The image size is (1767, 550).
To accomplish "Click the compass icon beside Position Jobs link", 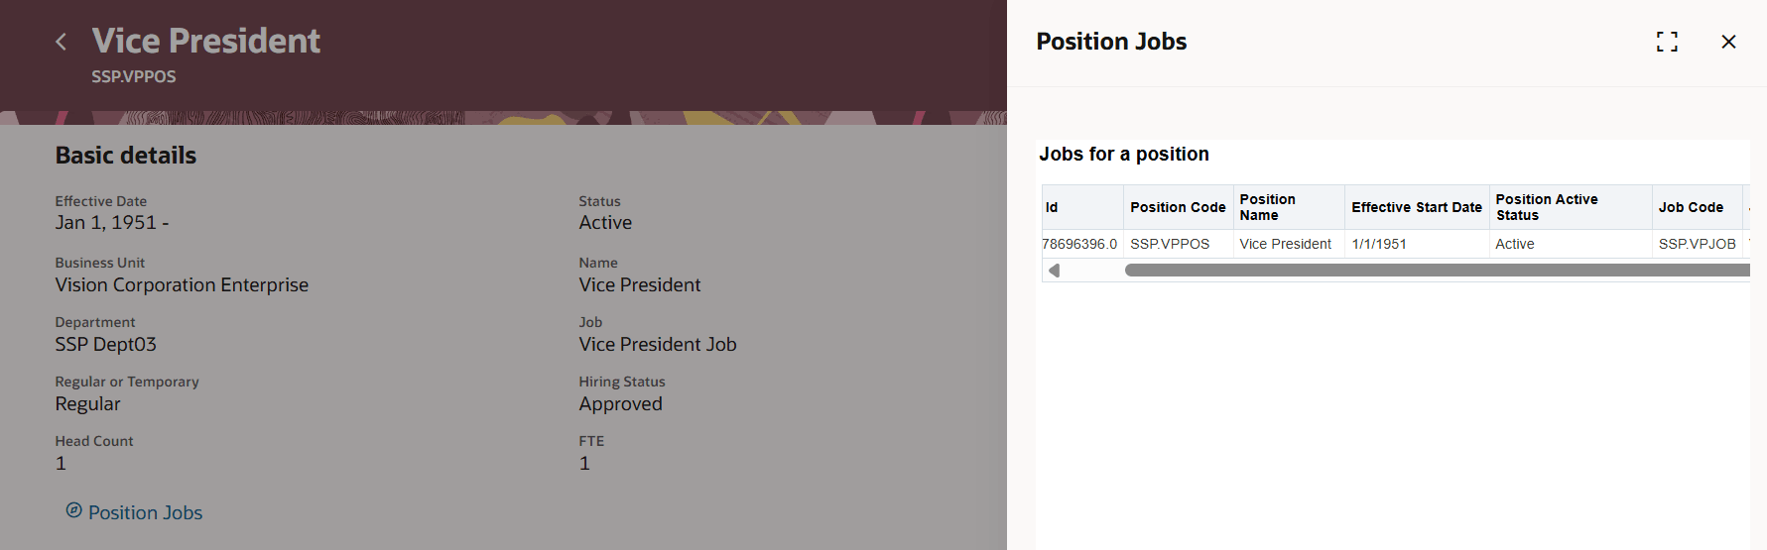I will [x=73, y=510].
